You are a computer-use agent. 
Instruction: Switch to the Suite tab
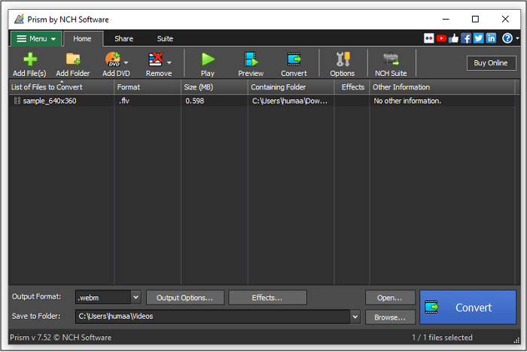(165, 38)
